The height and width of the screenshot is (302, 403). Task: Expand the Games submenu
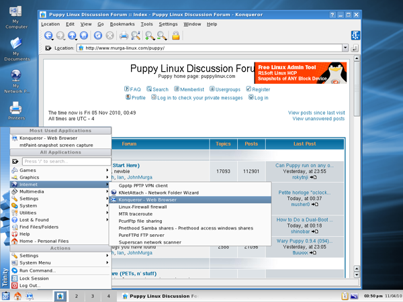[x=60, y=170]
